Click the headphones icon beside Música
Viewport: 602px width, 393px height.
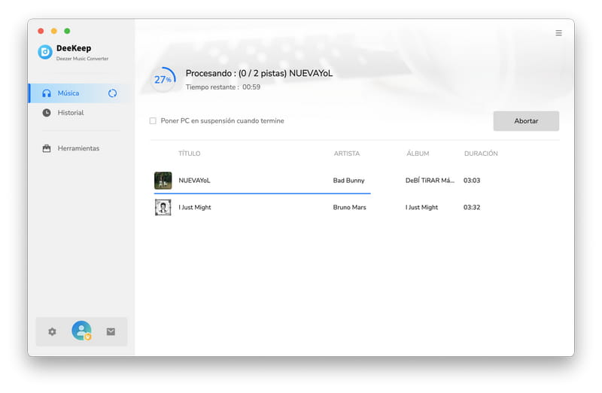pyautogui.click(x=47, y=93)
